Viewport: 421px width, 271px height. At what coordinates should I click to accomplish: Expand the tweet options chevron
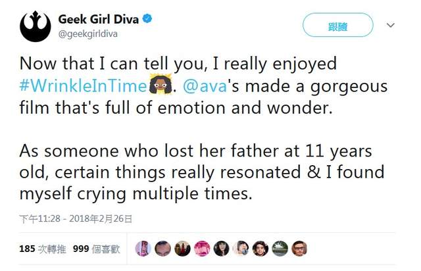click(x=389, y=25)
